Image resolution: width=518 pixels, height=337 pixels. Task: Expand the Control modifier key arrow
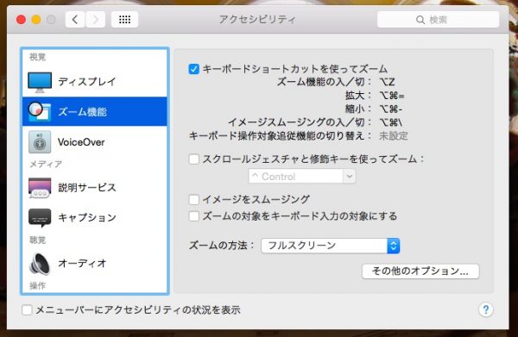(x=350, y=177)
